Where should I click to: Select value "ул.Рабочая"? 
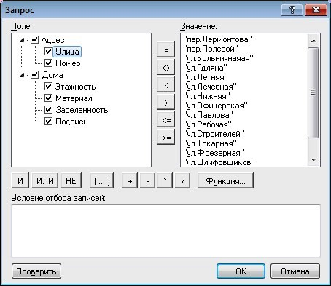[207, 124]
